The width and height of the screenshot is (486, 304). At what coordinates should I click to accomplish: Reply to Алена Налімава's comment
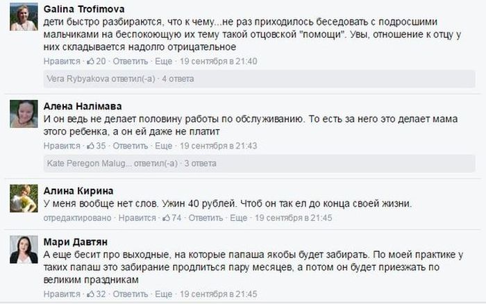pyautogui.click(x=130, y=146)
